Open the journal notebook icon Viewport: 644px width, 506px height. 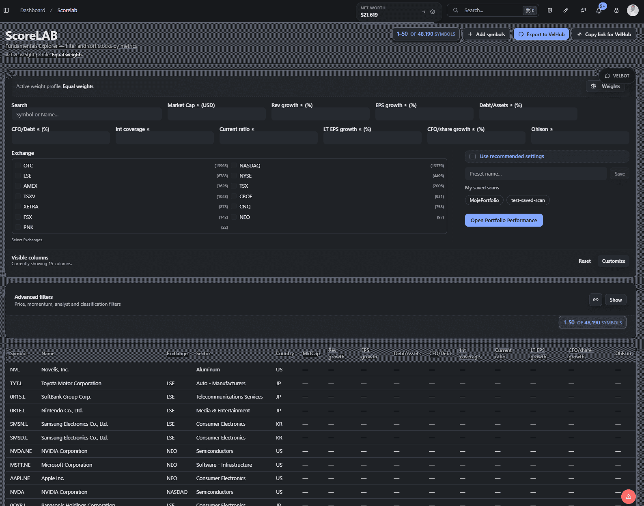click(550, 10)
